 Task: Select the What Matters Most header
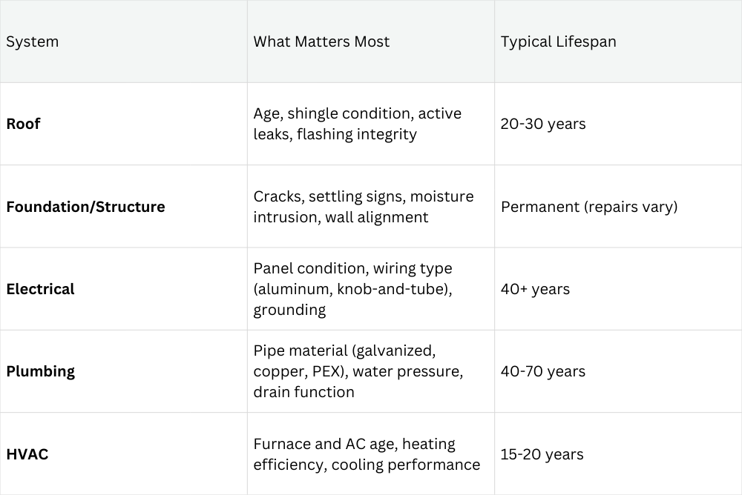(321, 41)
